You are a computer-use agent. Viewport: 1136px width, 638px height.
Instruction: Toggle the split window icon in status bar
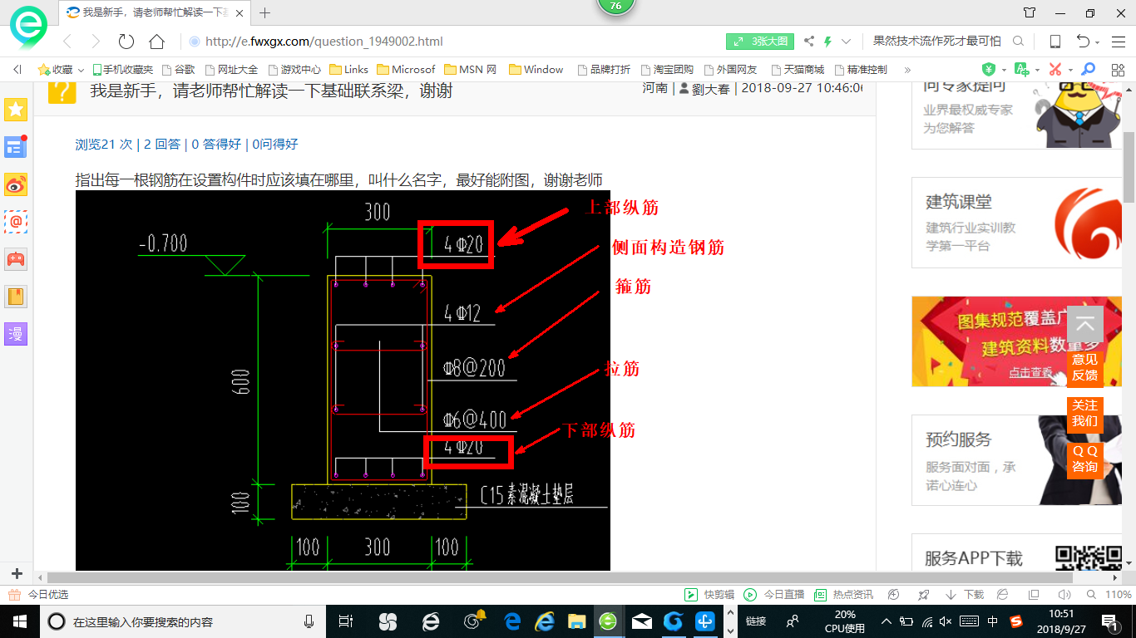(x=1034, y=595)
